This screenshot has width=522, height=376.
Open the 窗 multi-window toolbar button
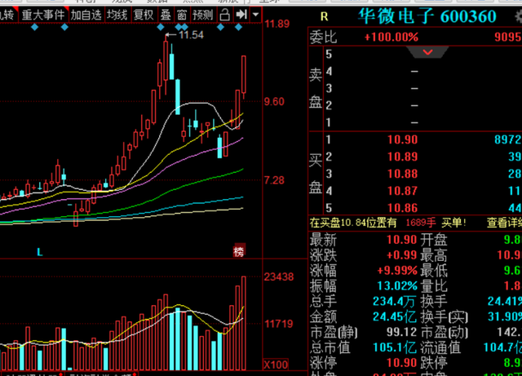point(182,15)
